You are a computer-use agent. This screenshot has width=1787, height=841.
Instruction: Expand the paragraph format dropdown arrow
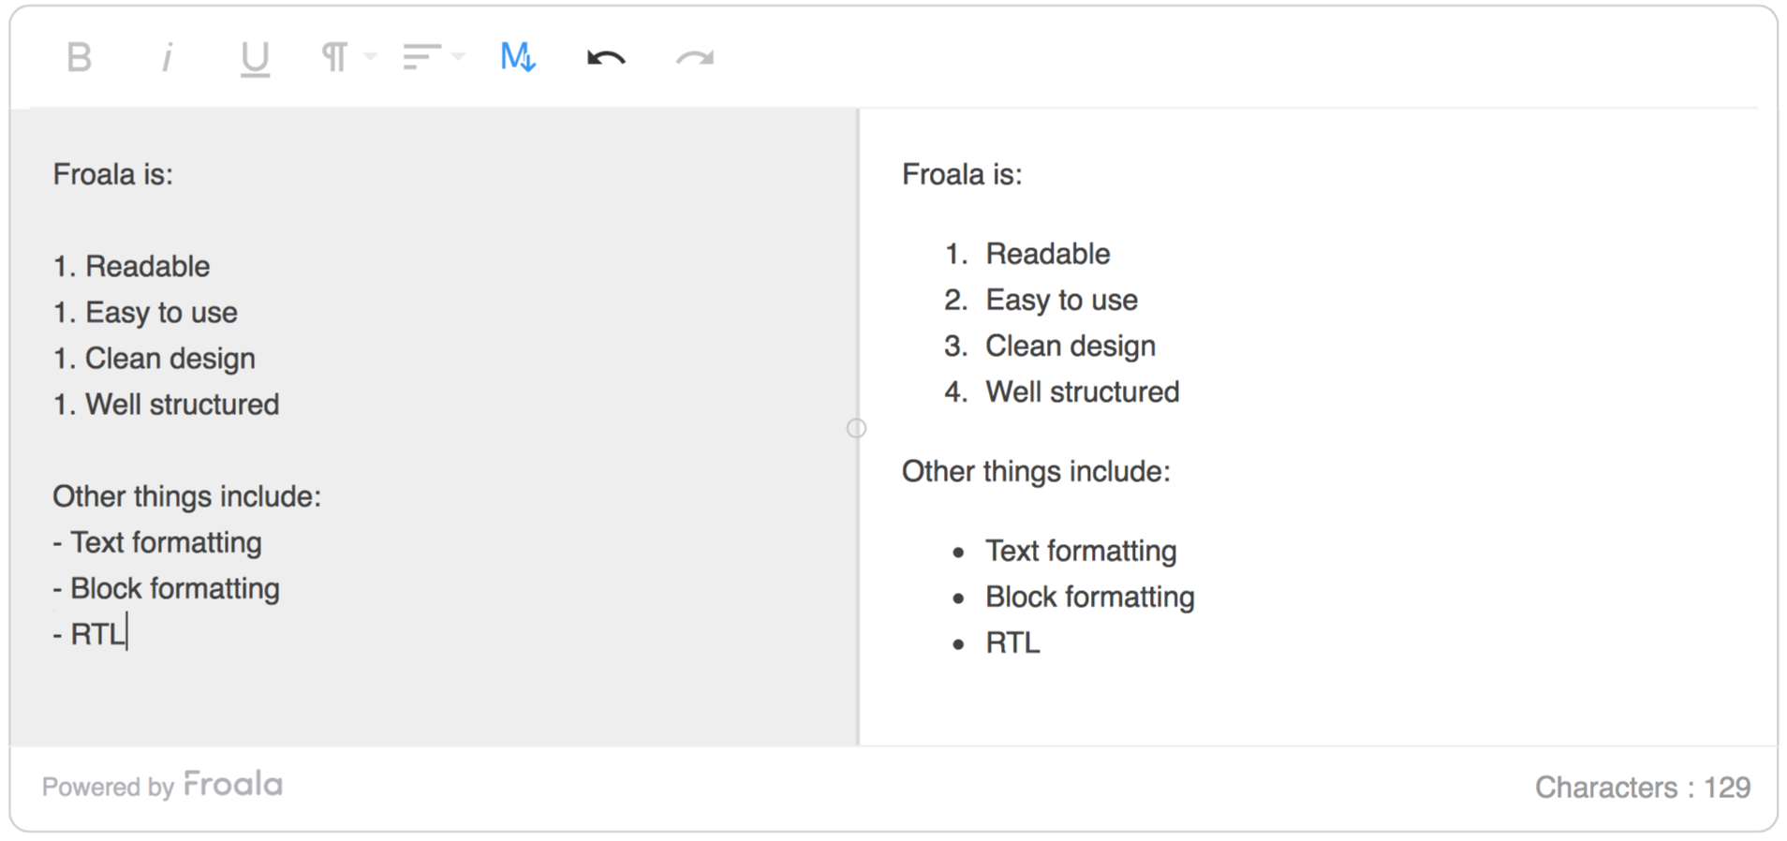click(371, 57)
